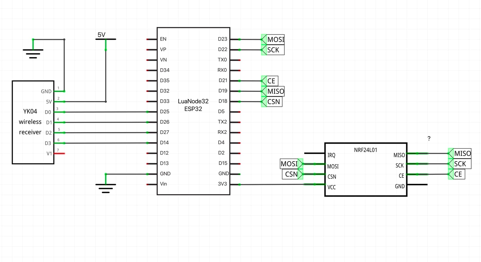Click the CSN net label on pin D18
481x262 pixels.
point(274,102)
